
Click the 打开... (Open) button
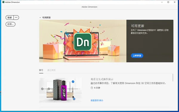(10, 24)
